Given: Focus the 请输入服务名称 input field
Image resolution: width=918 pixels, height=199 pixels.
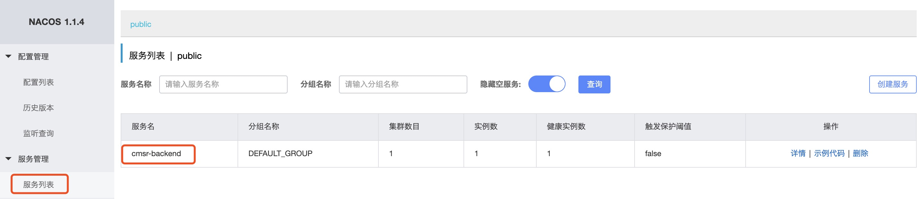Looking at the screenshot, I should point(223,84).
